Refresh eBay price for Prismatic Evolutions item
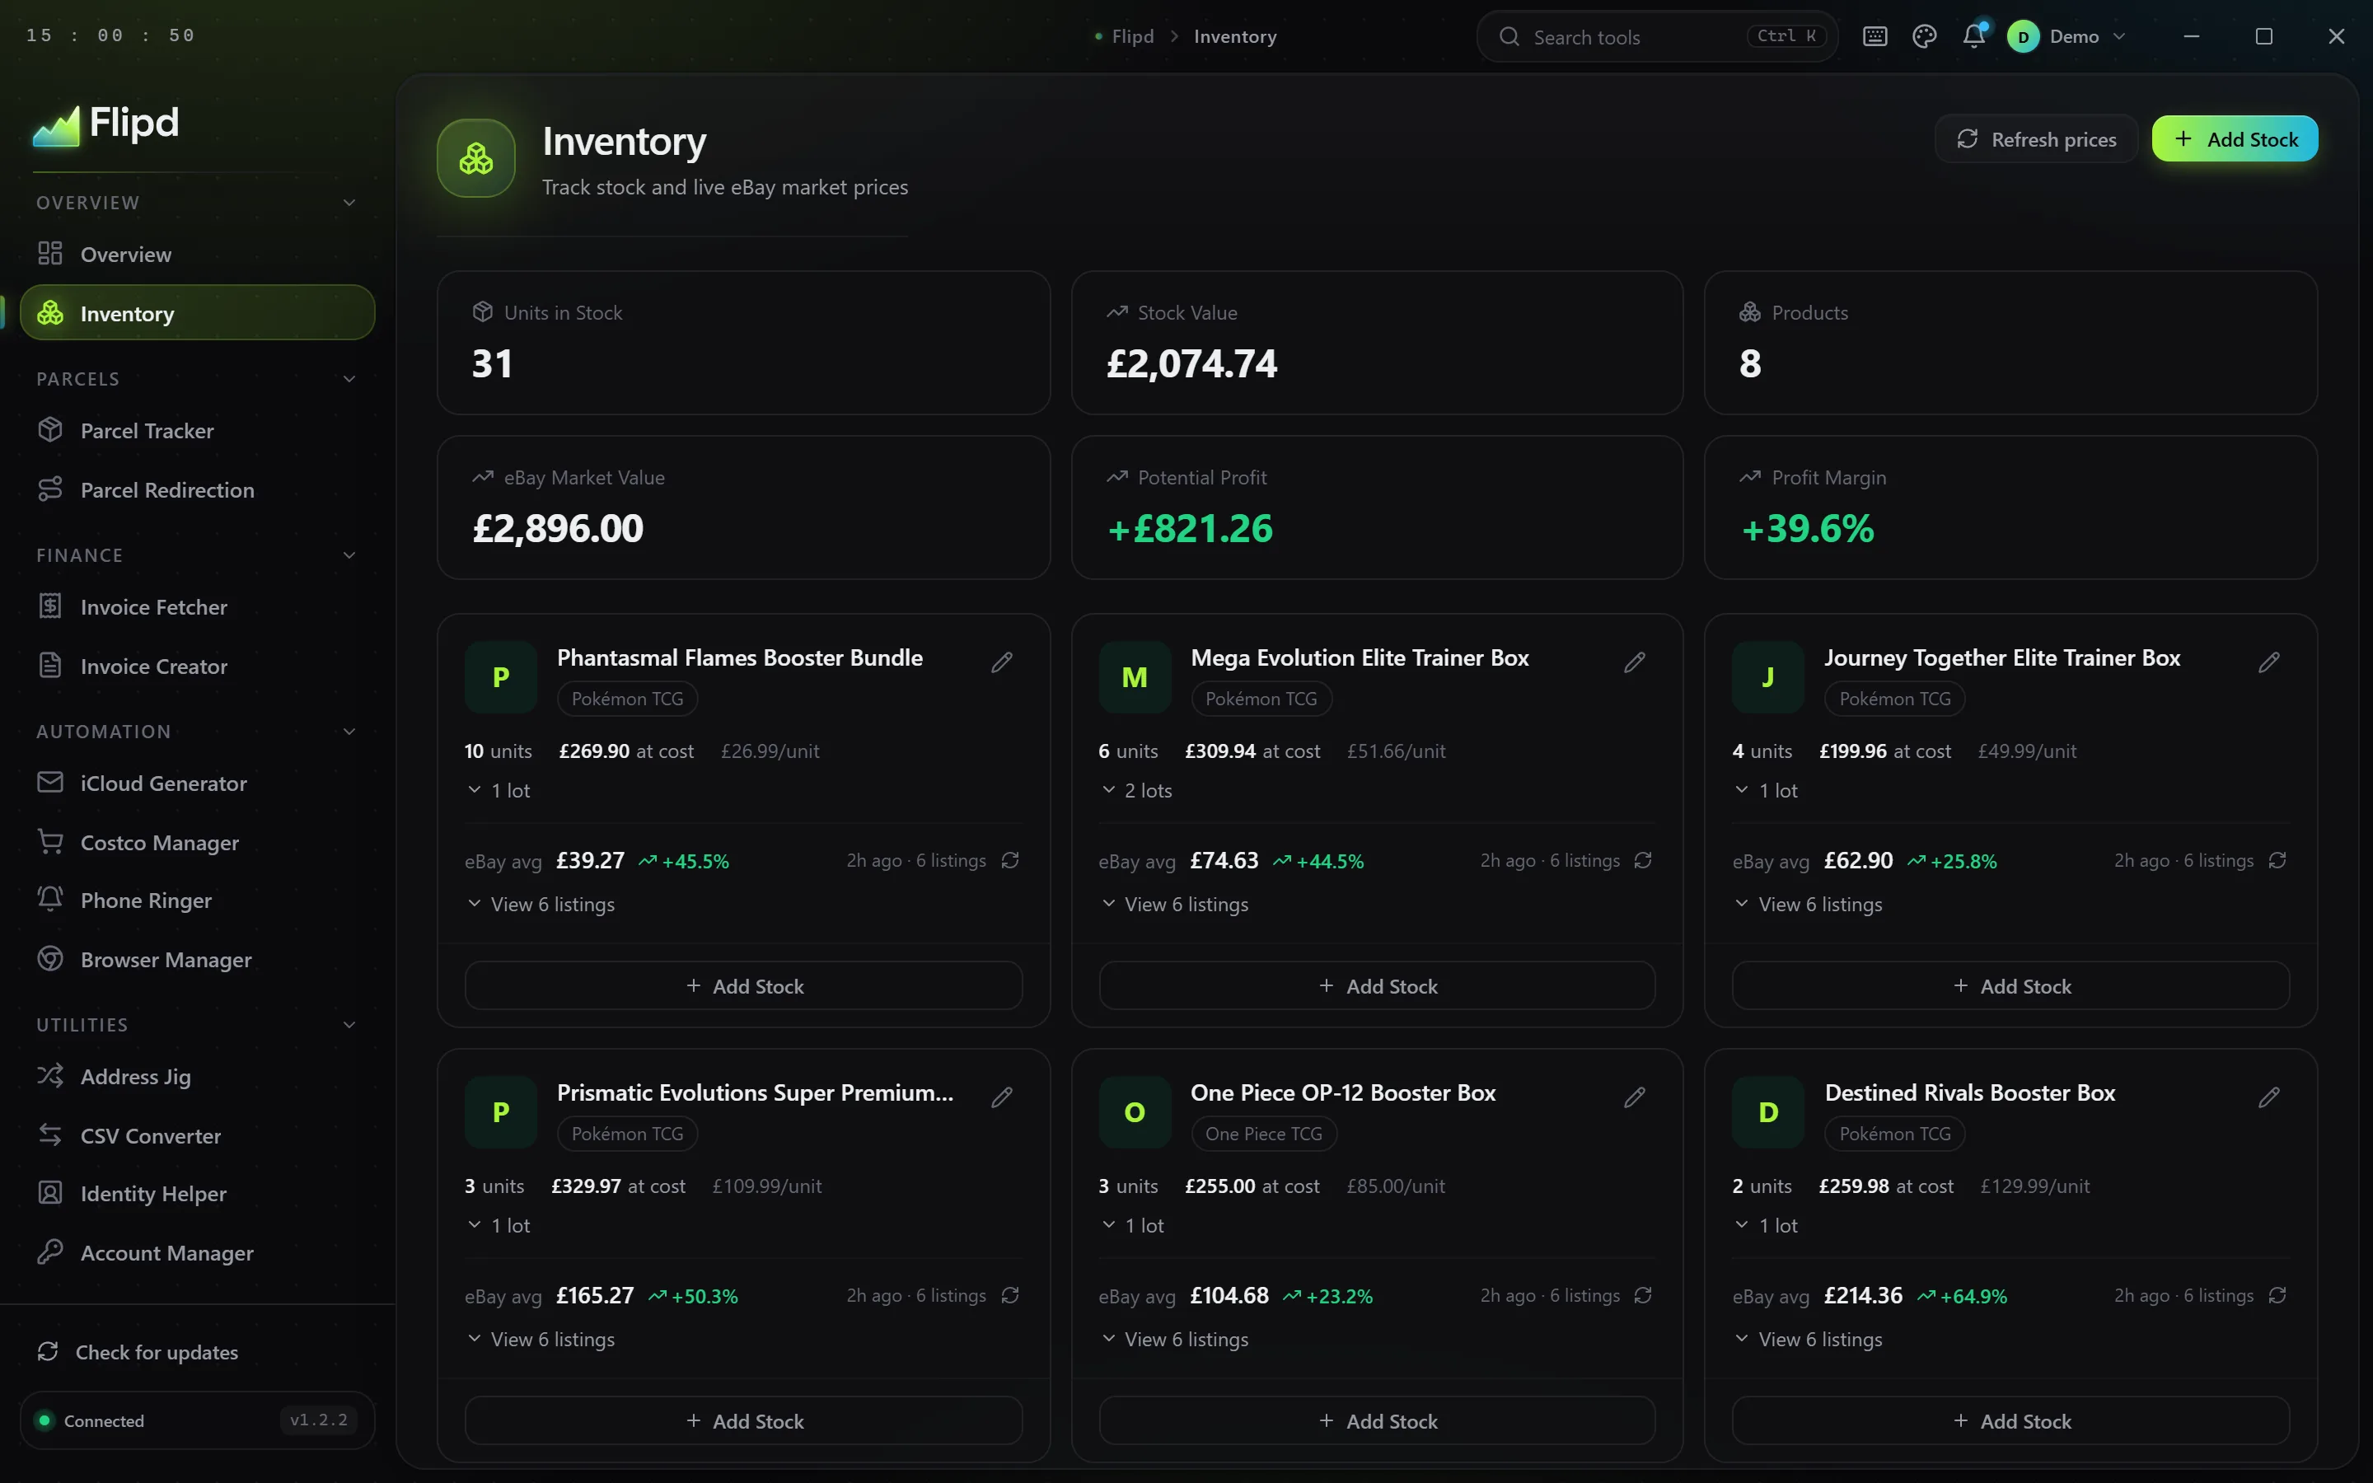Screen dimensions: 2373x1483 click(x=1010, y=1296)
